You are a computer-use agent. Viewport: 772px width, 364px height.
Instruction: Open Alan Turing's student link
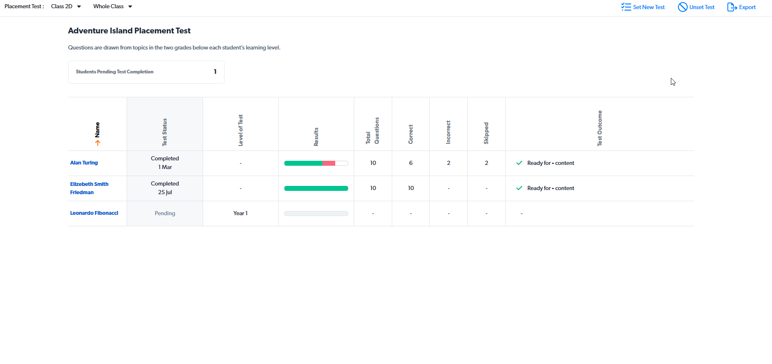click(84, 163)
